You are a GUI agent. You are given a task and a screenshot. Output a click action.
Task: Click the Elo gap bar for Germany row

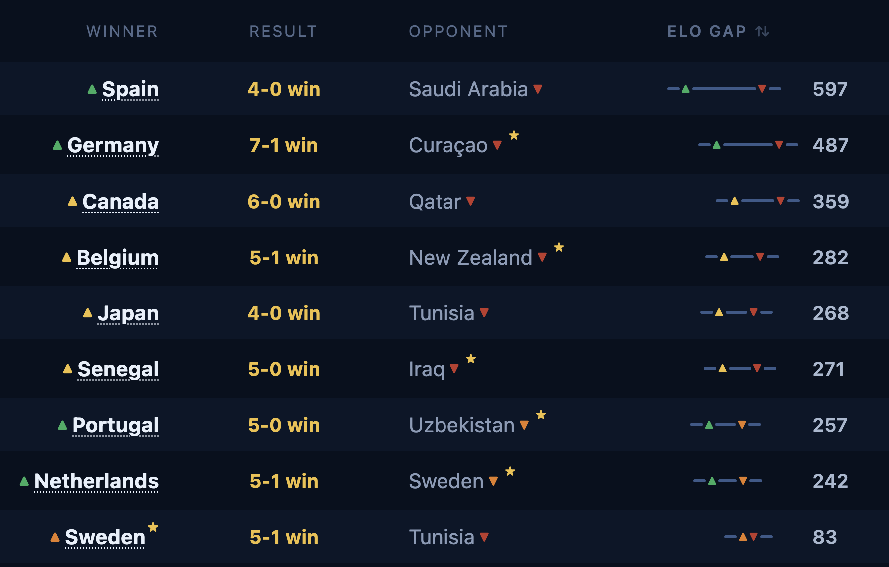tap(748, 145)
